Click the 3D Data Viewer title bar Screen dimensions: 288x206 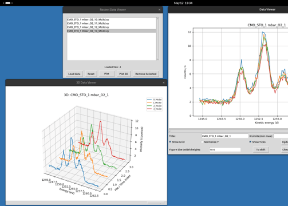86,82
